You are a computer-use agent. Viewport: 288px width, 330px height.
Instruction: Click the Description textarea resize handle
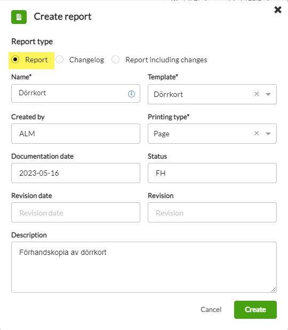(x=274, y=290)
